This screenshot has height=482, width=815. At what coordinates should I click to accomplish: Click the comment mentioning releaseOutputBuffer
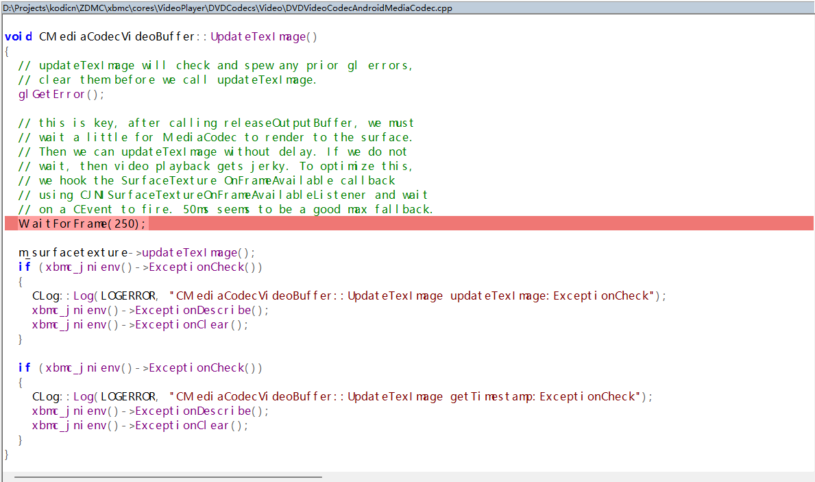click(216, 123)
